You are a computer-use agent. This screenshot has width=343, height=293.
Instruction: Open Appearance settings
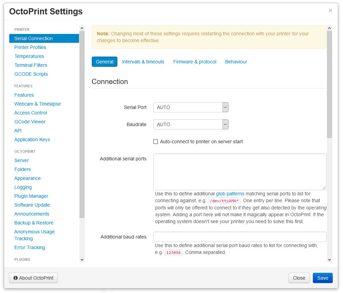pyautogui.click(x=28, y=178)
